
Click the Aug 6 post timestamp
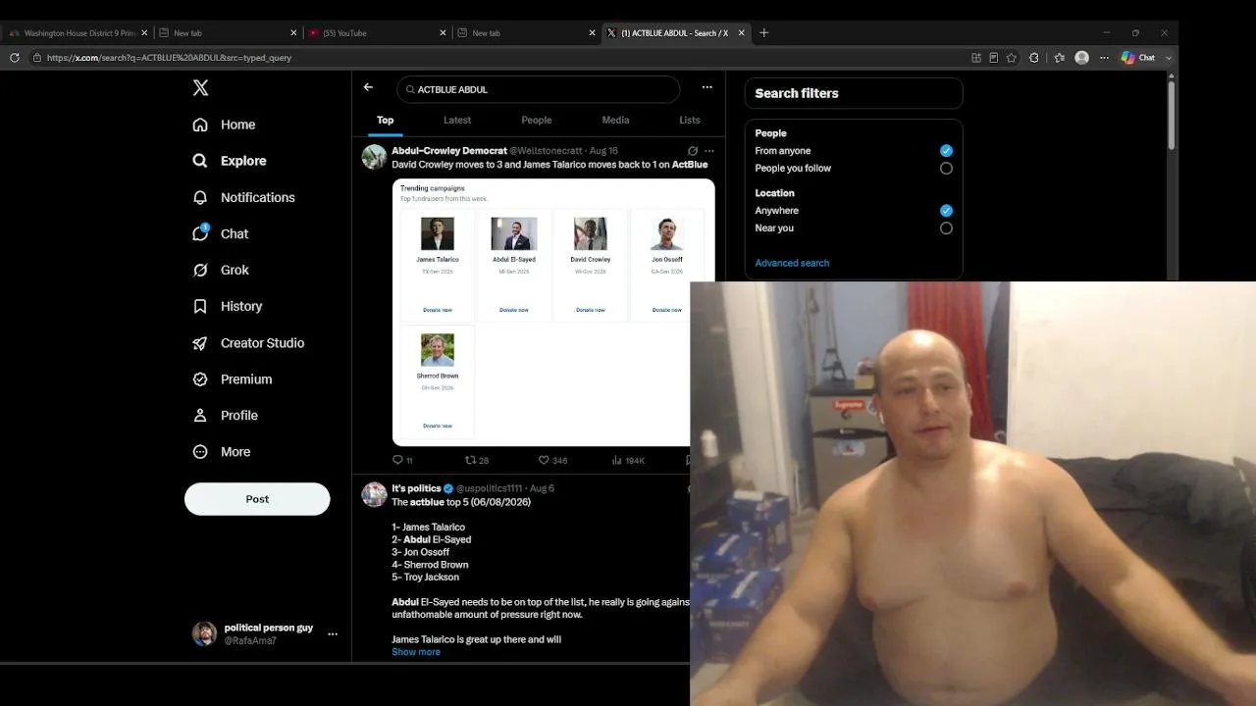click(542, 488)
